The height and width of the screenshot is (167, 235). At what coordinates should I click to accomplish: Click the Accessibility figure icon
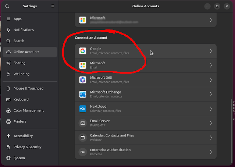[x=8, y=136]
